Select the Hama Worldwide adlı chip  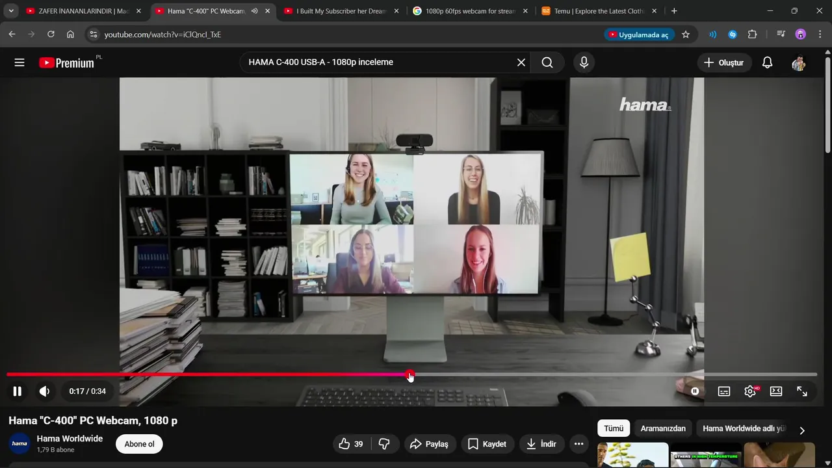pos(744,428)
